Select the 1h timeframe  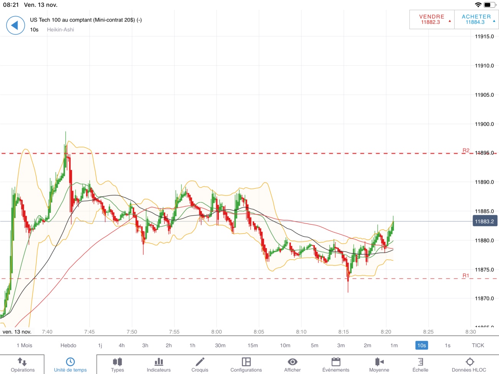[192, 345]
